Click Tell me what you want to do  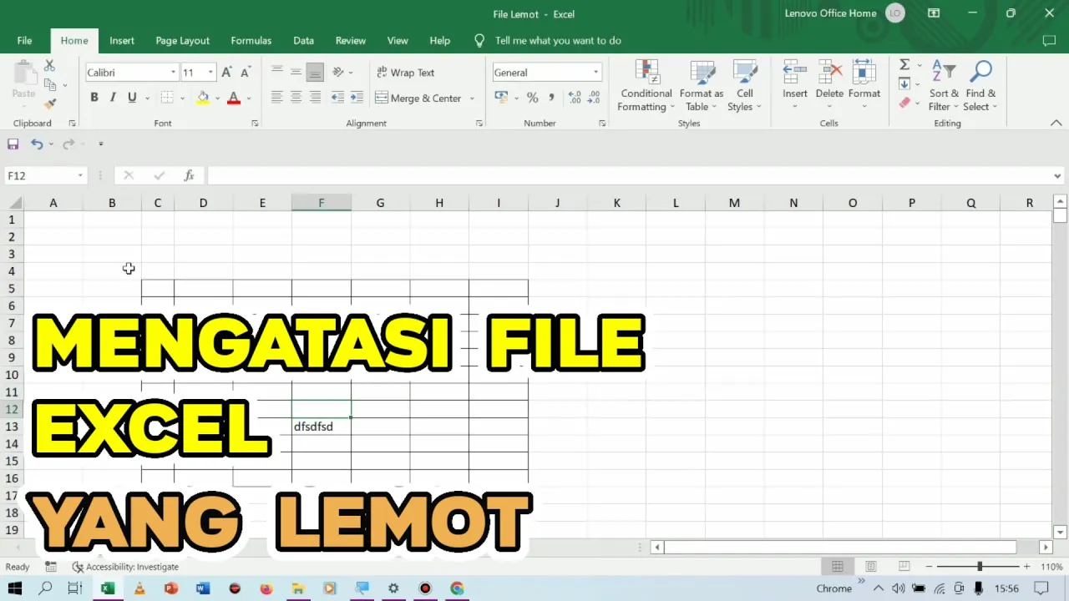tap(558, 40)
